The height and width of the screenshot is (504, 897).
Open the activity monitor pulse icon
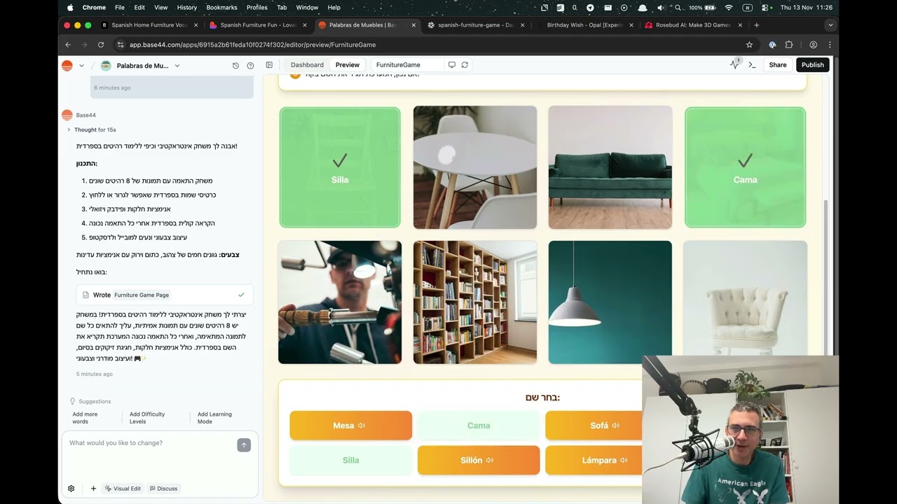point(734,64)
